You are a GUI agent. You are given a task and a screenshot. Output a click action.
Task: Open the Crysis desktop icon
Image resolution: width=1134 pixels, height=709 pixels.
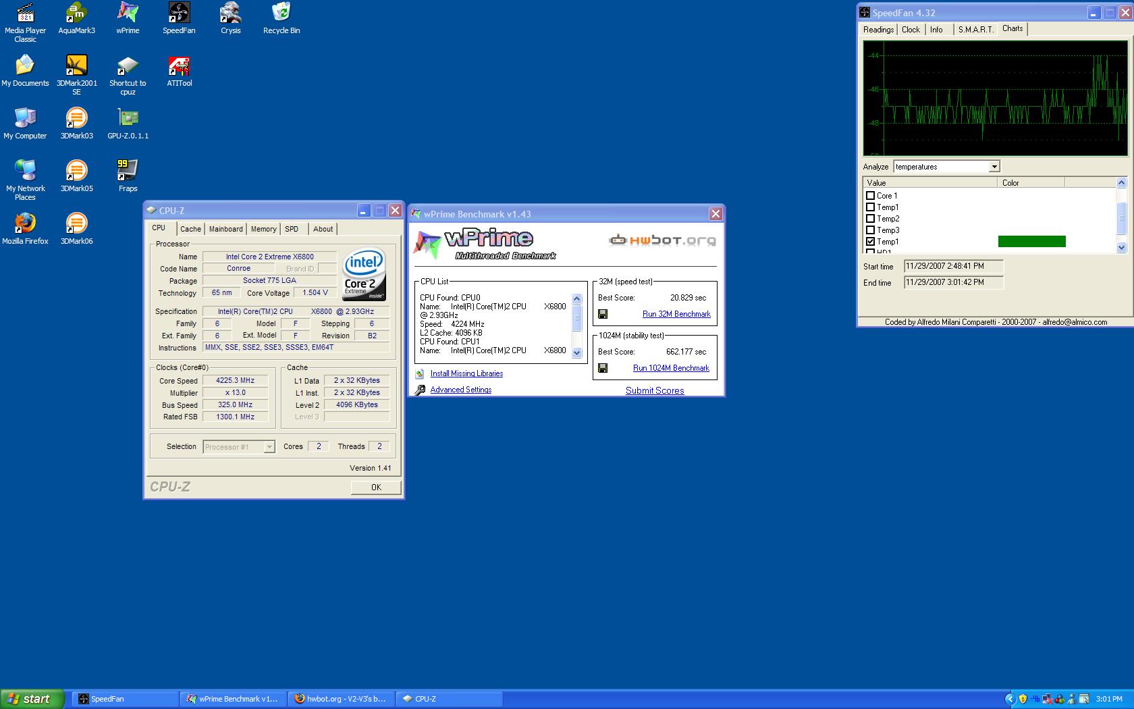231,18
